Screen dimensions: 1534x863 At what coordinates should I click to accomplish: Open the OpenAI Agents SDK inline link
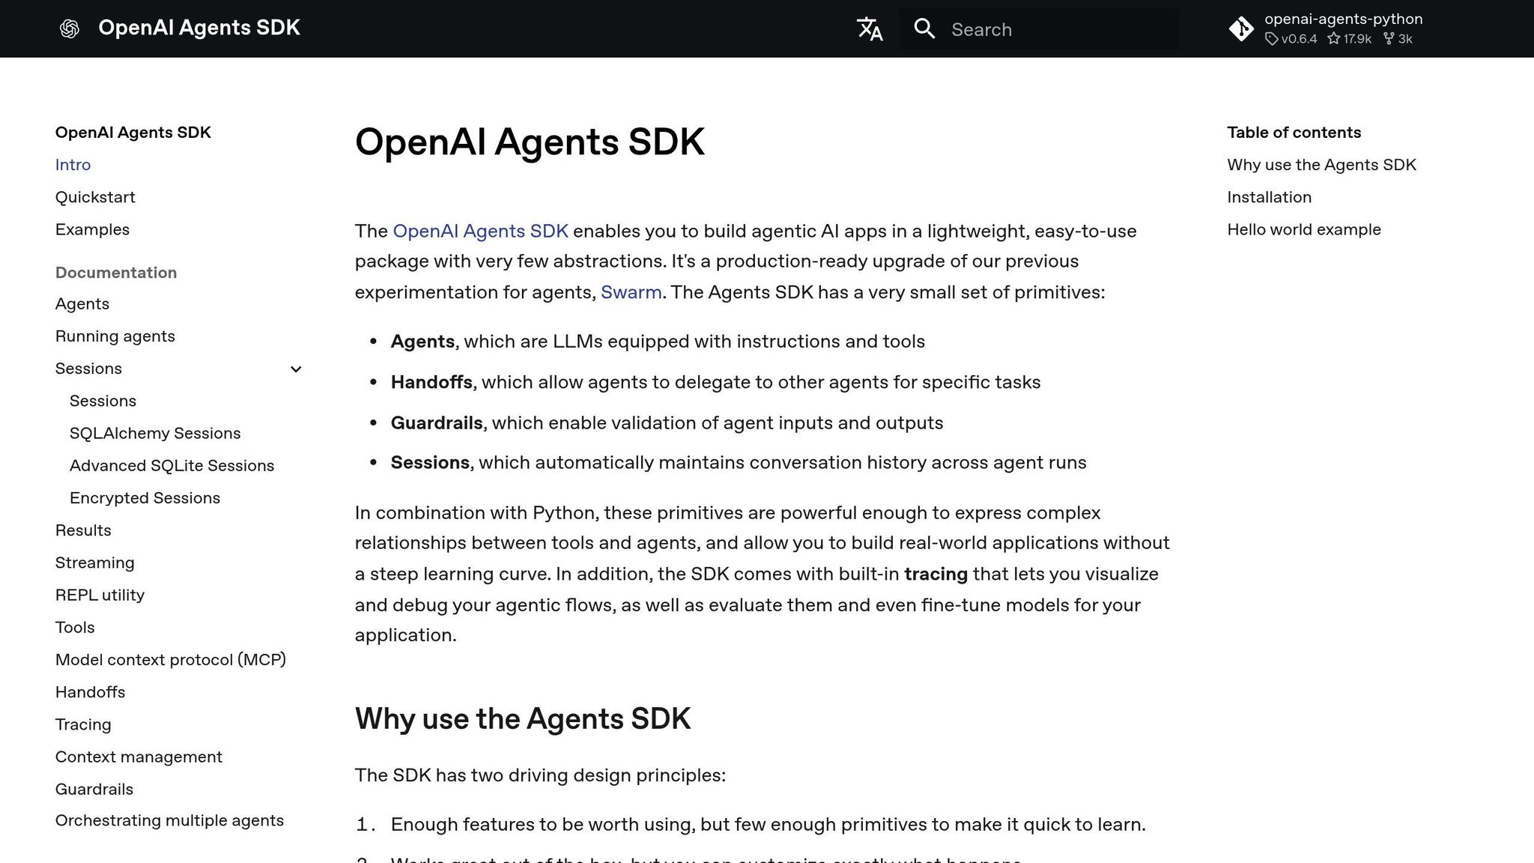click(x=480, y=231)
